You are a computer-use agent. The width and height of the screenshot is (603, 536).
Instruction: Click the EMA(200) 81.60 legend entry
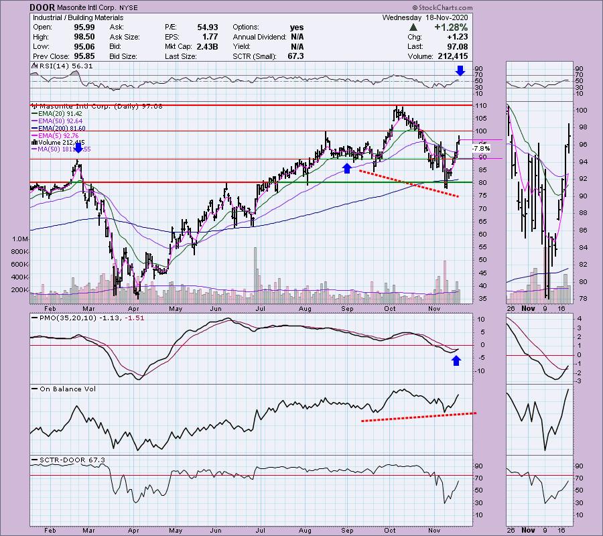pos(62,129)
